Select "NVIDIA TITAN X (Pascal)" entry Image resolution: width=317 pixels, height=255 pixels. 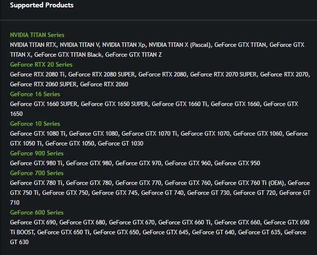(x=180, y=45)
